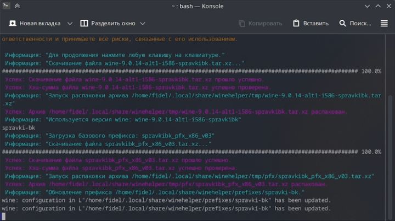
Task: Click Разделить окно to split view
Action: tap(108, 24)
